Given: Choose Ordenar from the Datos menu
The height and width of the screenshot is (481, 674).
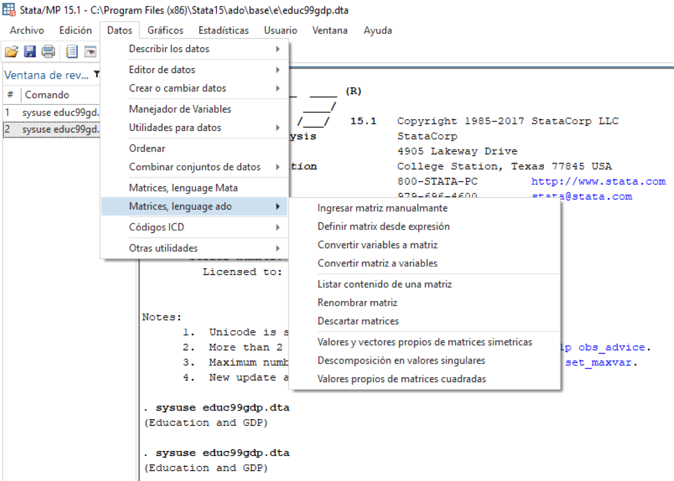Looking at the screenshot, I should coord(194,149).
